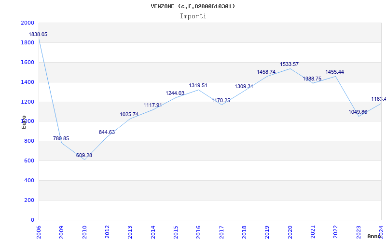Select the 1319.51 data label
386x241 pixels.
198,86
